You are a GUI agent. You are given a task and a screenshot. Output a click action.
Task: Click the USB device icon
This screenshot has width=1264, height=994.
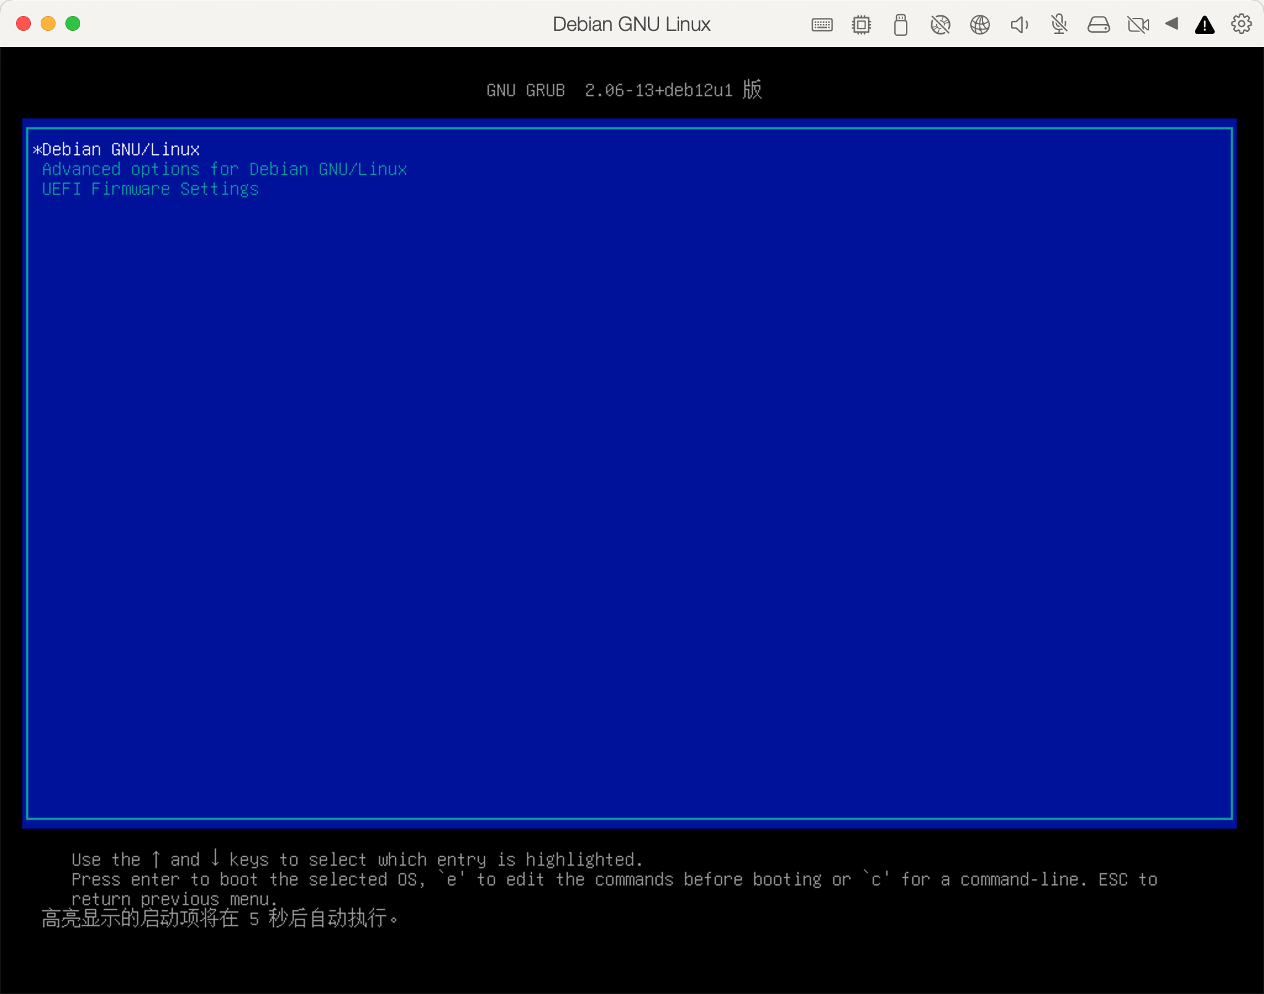coord(900,25)
